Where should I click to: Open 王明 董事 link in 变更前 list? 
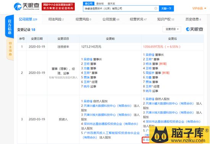[x=87, y=64]
